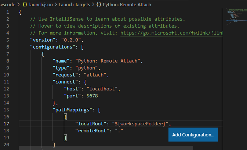Screen dimensions: 247x150
Task: Click the "attach" value
Action: [x=95, y=75]
